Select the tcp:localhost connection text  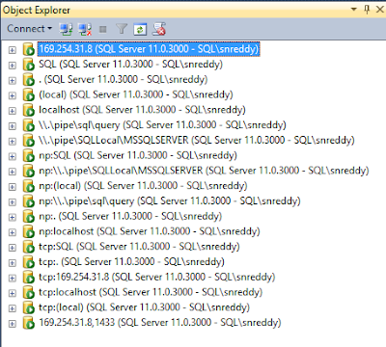coord(151,292)
